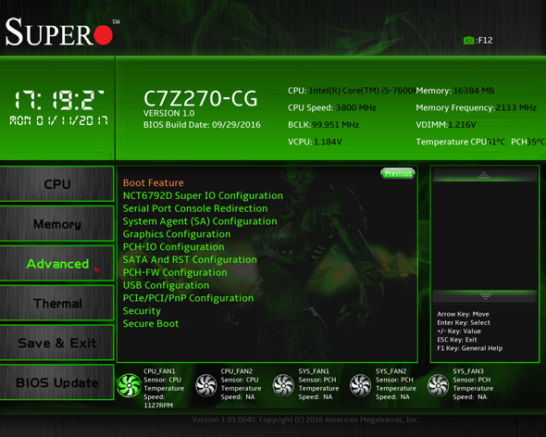This screenshot has width=546, height=437.
Task: Click the system clock time display
Action: 59,100
